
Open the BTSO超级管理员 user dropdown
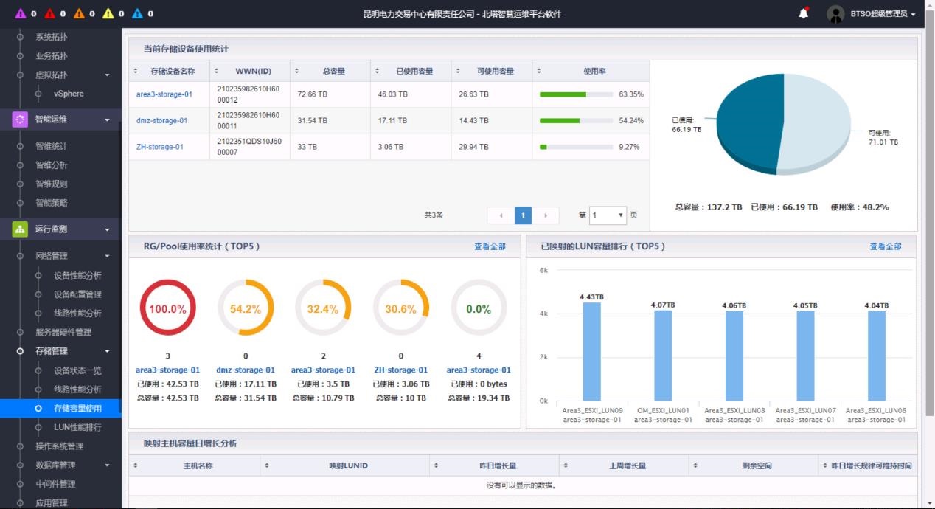click(883, 14)
